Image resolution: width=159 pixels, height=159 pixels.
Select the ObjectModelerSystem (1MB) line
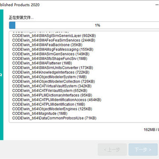pos(49,77)
